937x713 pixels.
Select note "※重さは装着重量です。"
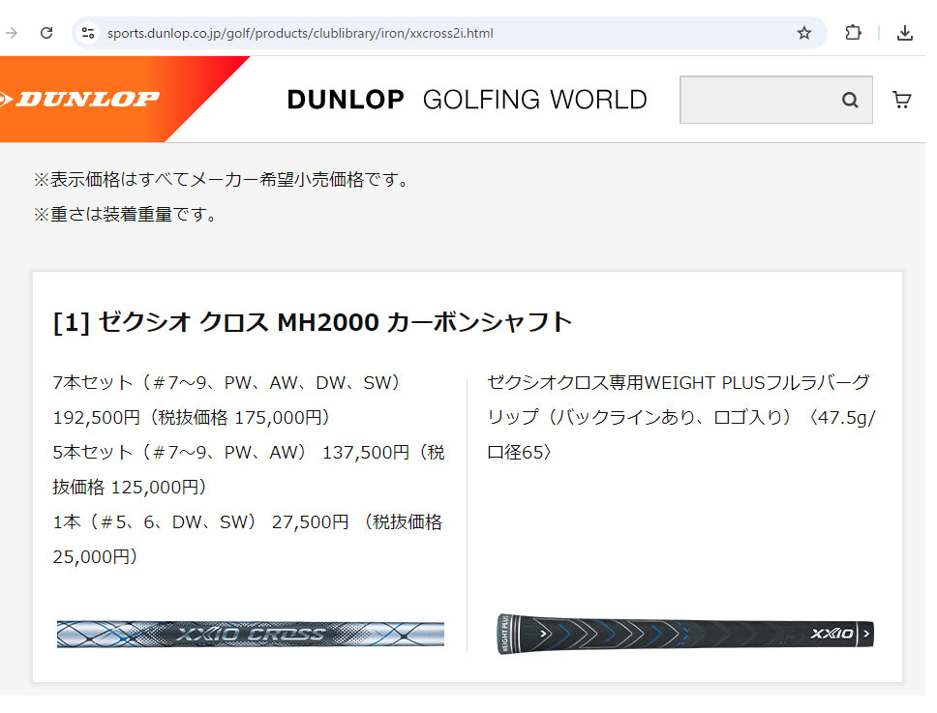[x=126, y=214]
